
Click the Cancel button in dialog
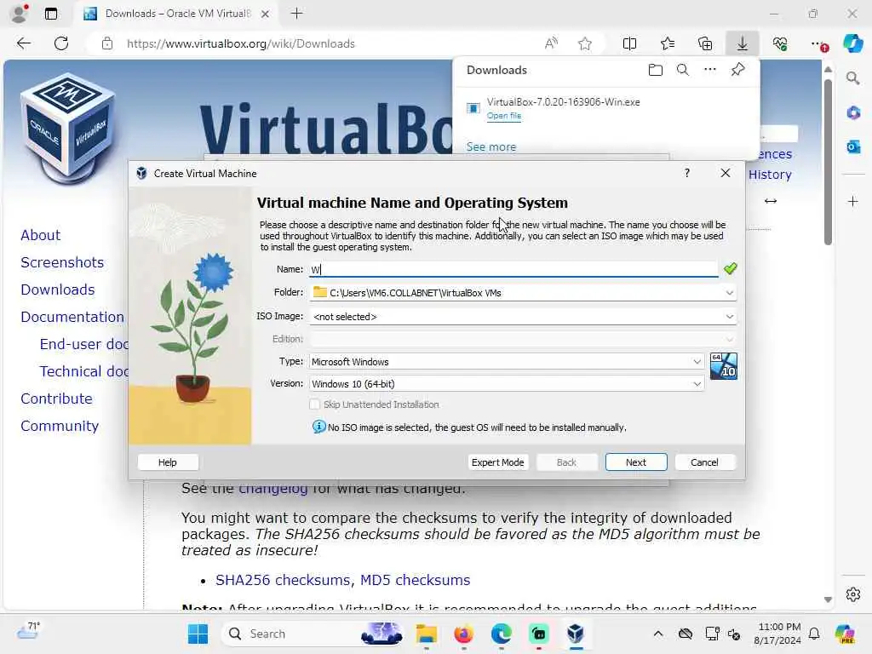704,462
